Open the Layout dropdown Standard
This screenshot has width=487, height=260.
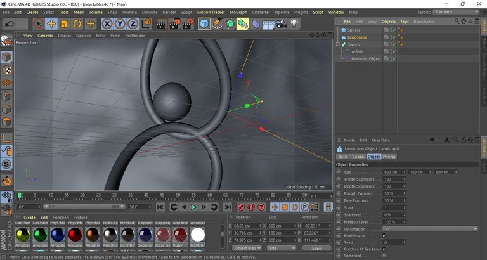pyautogui.click(x=456, y=12)
